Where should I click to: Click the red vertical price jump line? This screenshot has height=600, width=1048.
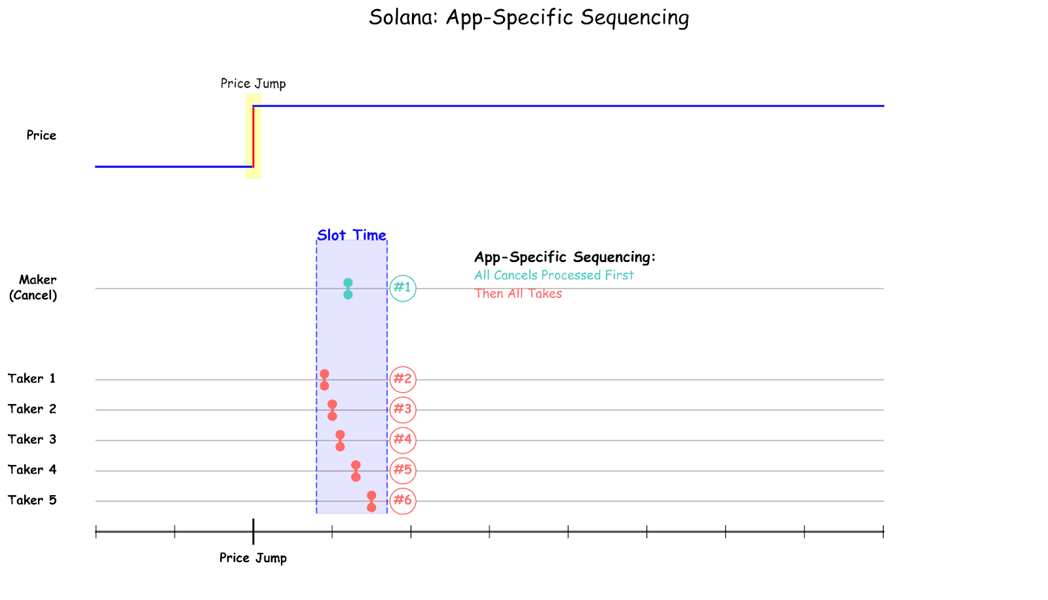point(253,136)
